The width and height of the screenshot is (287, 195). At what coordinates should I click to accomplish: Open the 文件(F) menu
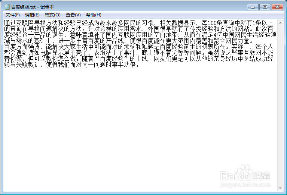tap(12, 15)
